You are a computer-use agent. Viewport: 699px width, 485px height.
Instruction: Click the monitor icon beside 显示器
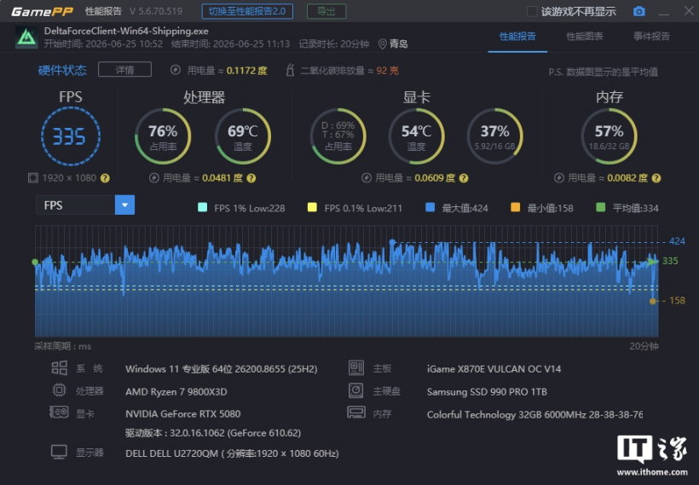pos(59,452)
